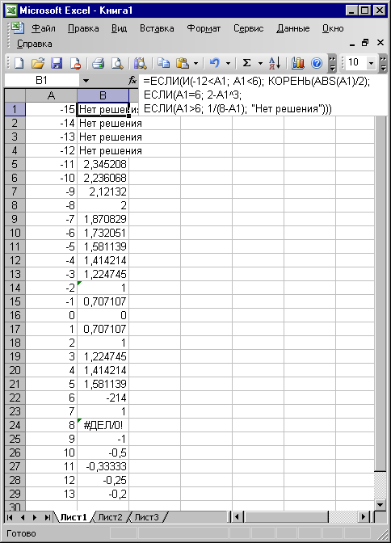Open the Окно menu
Screen dimensions: 391x543
[333, 28]
